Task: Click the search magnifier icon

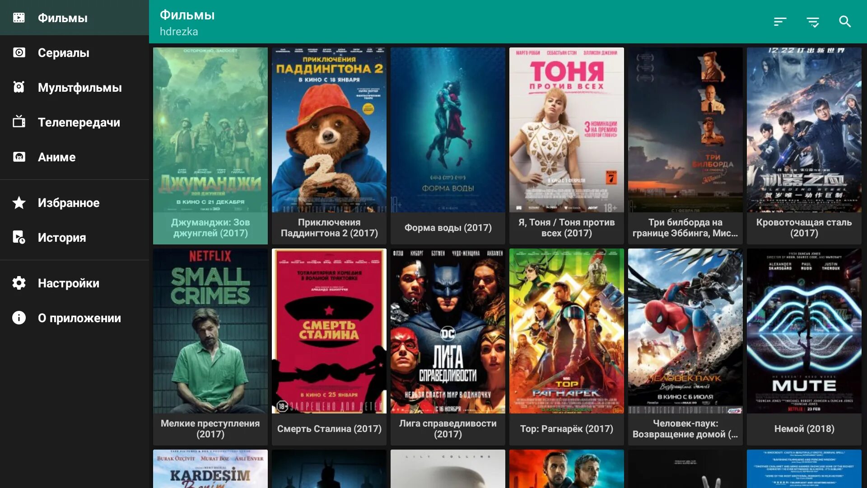Action: (x=845, y=22)
